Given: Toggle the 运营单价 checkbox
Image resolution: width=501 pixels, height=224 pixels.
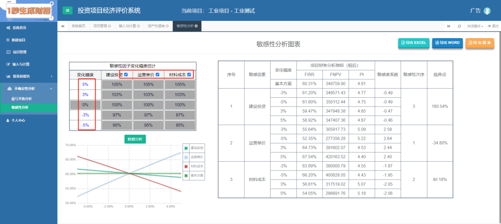Looking at the screenshot, I should (157, 75).
